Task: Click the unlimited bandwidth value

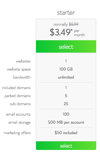Action: click(66, 77)
